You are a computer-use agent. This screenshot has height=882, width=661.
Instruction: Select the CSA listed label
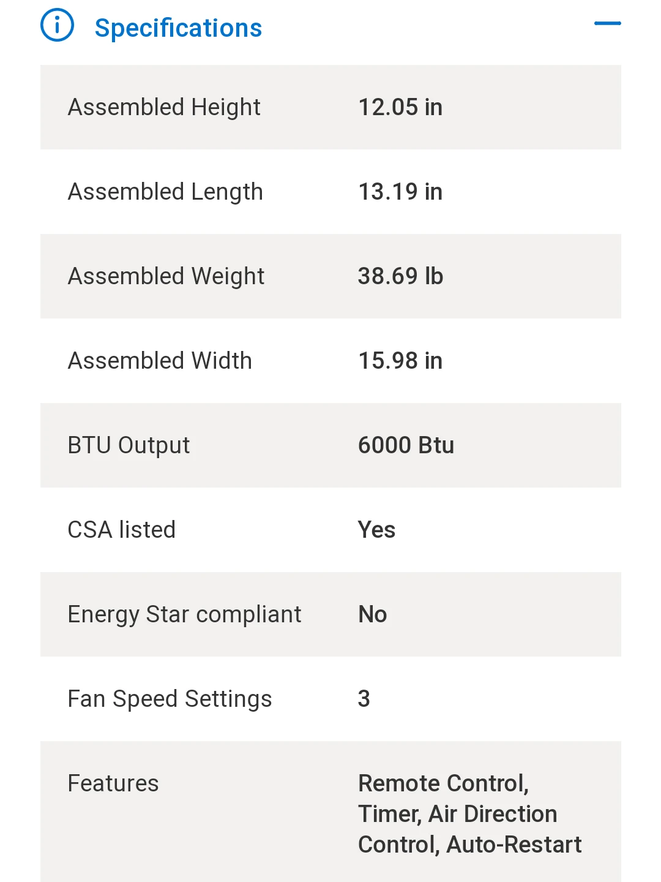(x=122, y=530)
